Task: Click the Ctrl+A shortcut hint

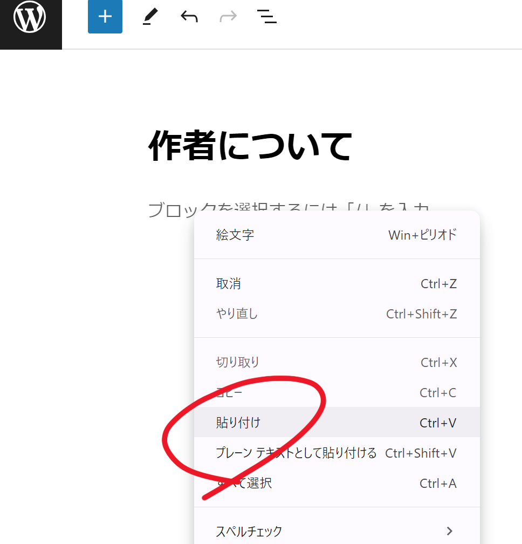Action: tap(438, 483)
